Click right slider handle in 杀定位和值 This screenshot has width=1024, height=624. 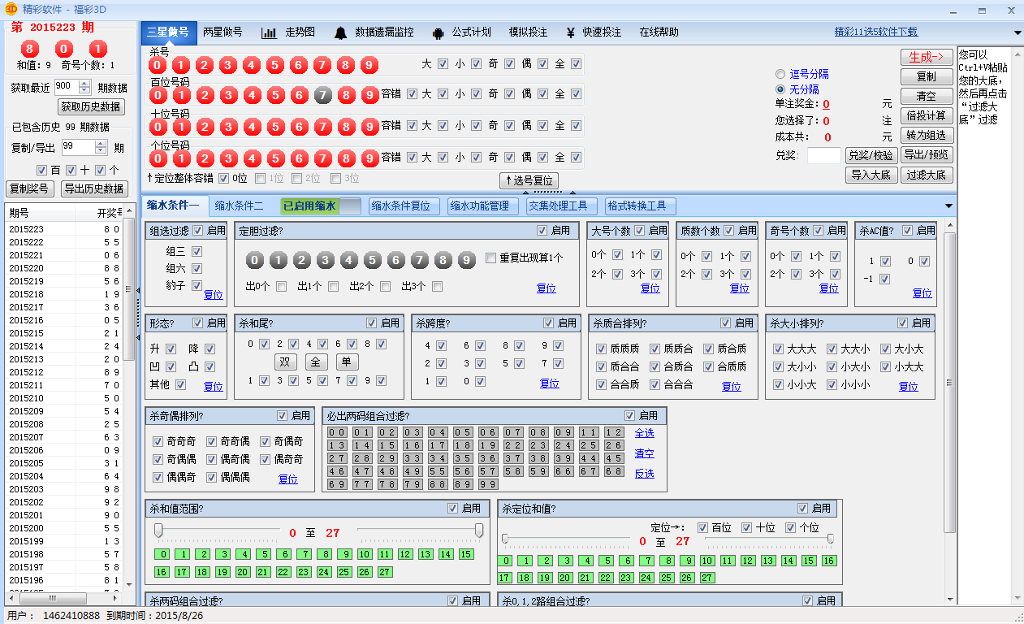coord(830,539)
